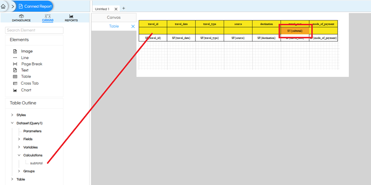Select Parameters in the outline tree

coord(32,131)
